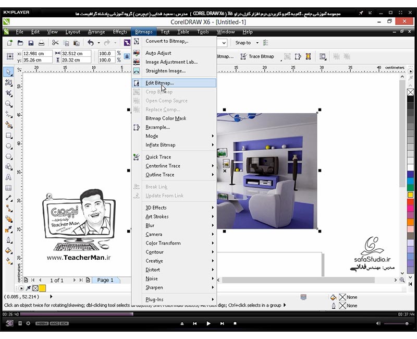417x339 pixels.
Task: Open the Snap to dropdown
Action: (x=257, y=43)
